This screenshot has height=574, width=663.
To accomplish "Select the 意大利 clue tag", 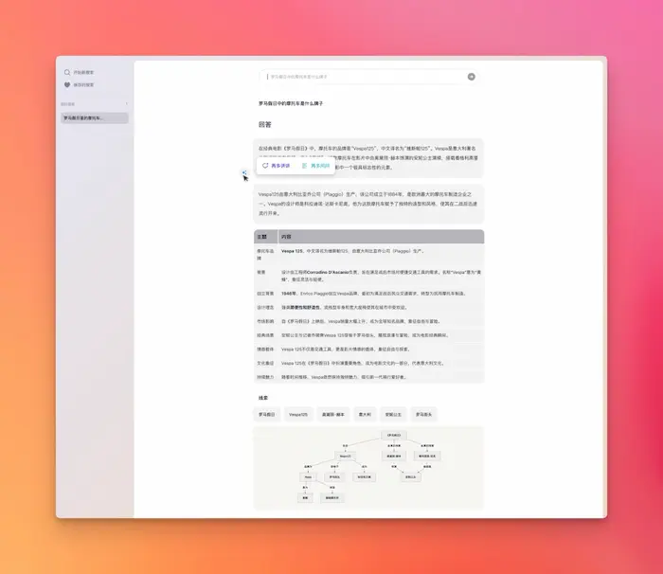I will (365, 414).
